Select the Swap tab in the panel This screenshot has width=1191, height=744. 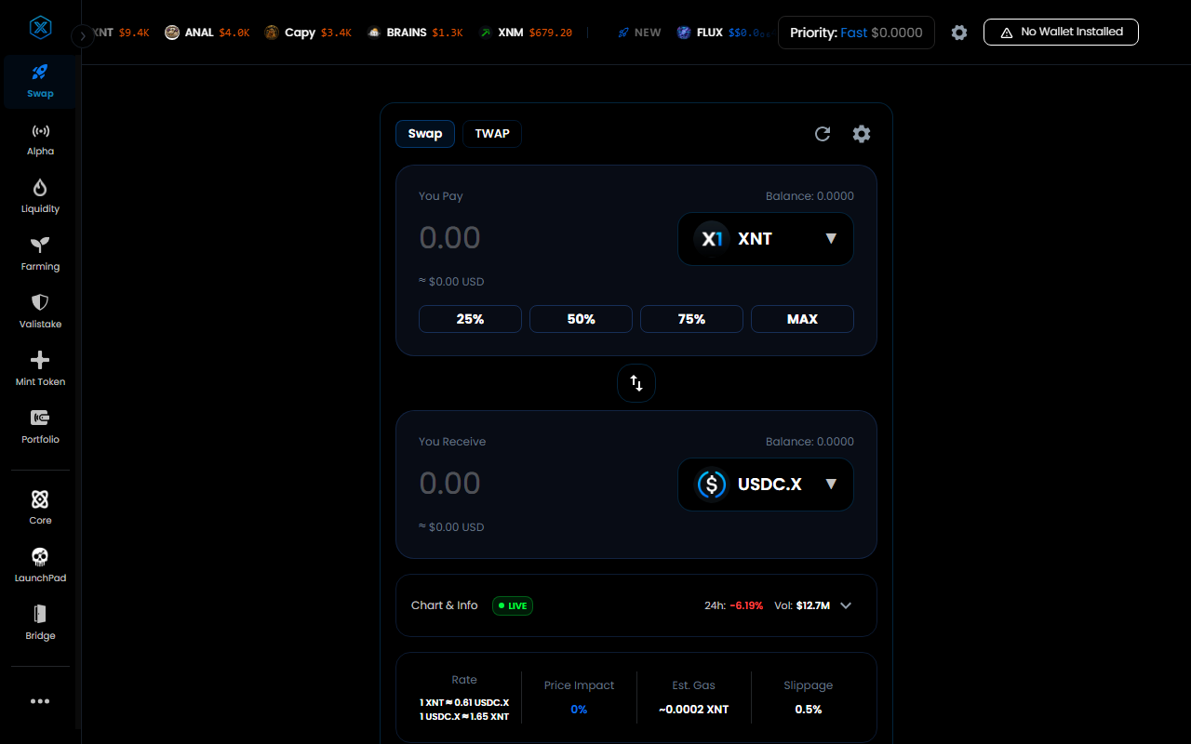click(425, 134)
